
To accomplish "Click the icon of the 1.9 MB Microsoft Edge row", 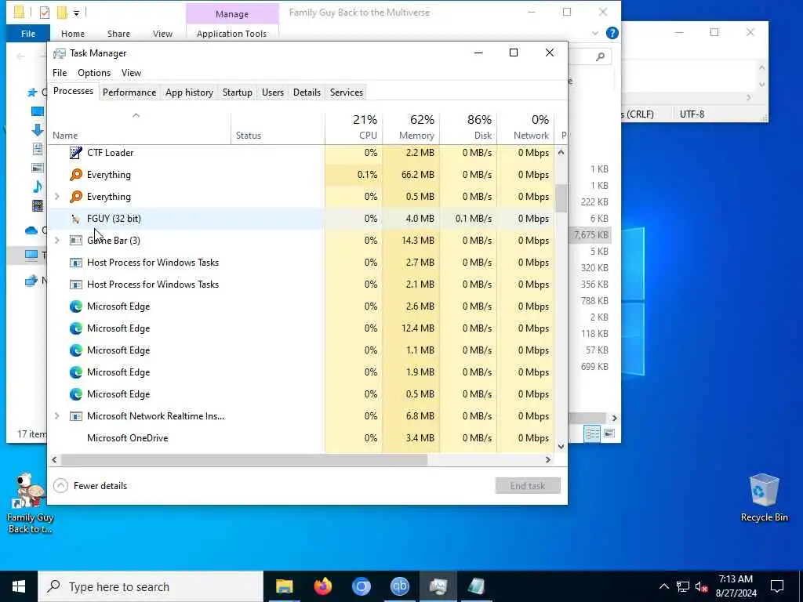I will (76, 372).
